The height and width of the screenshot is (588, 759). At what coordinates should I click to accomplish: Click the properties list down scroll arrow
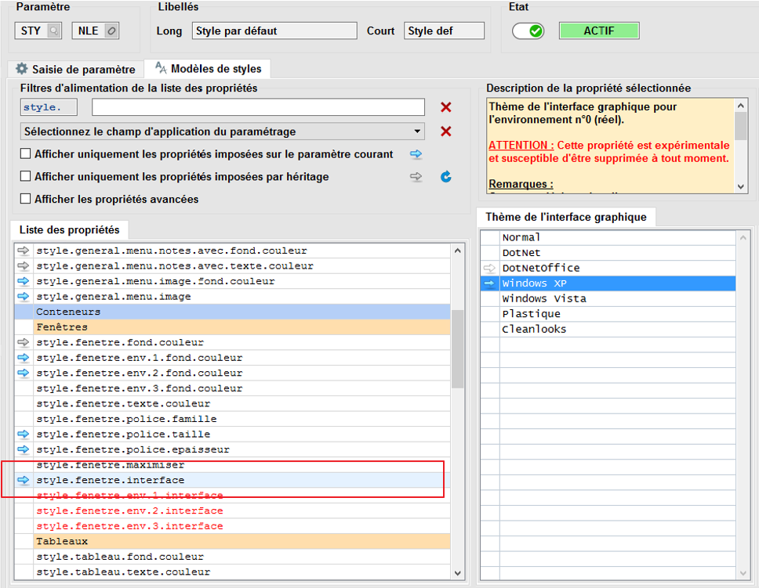pyautogui.click(x=457, y=573)
